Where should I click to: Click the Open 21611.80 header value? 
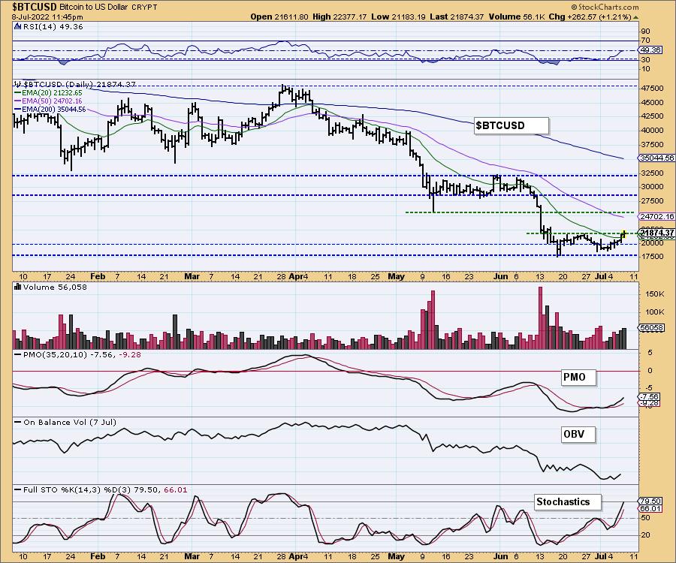pos(279,17)
